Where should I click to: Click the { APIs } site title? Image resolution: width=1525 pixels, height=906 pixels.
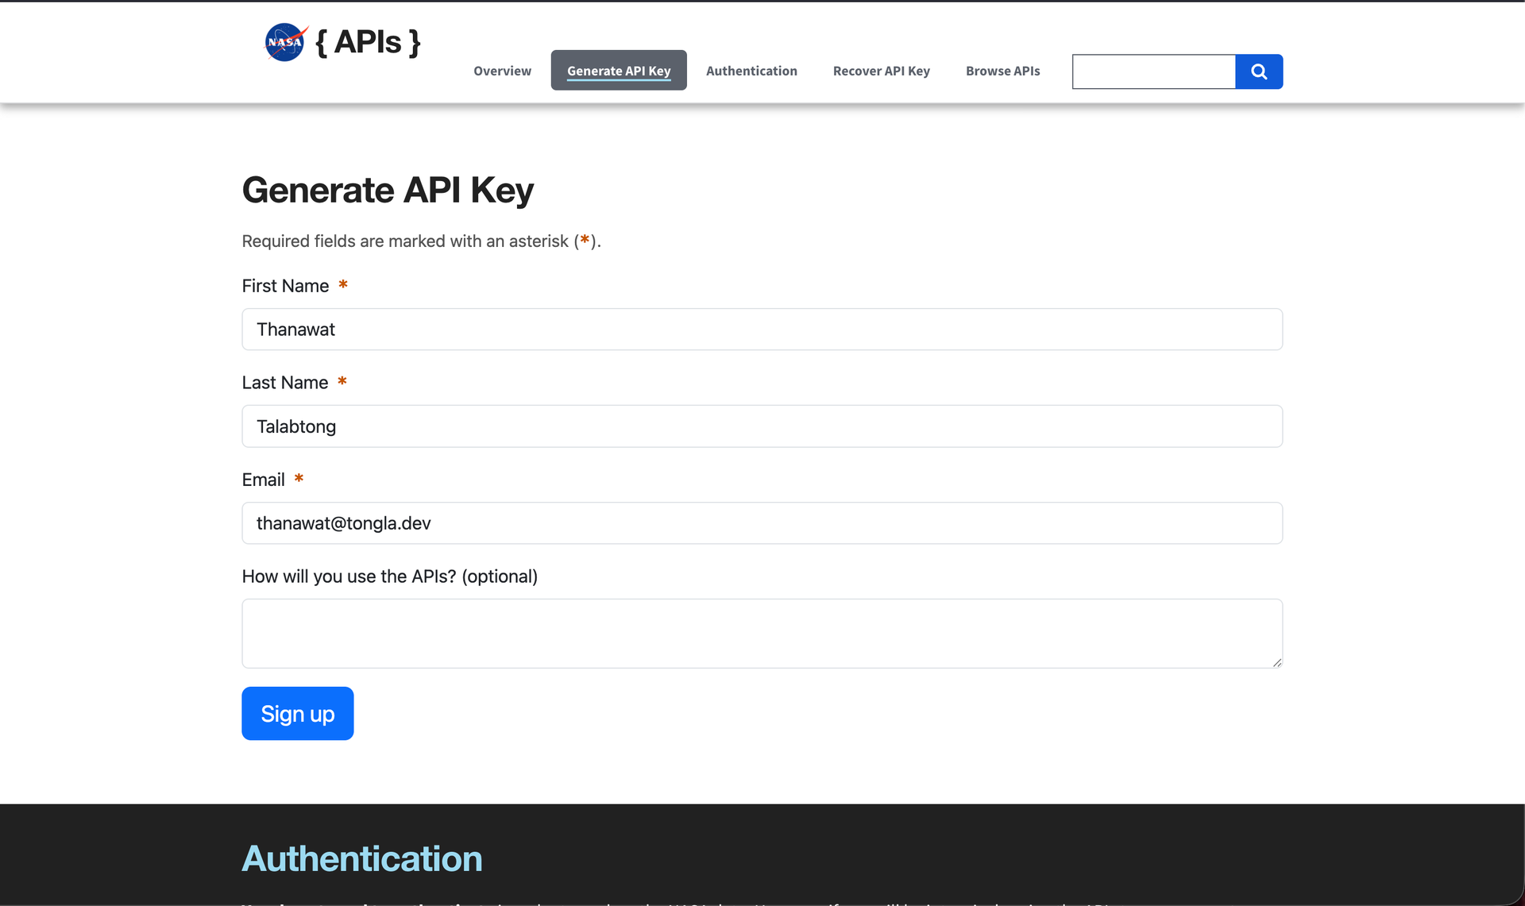coord(368,42)
